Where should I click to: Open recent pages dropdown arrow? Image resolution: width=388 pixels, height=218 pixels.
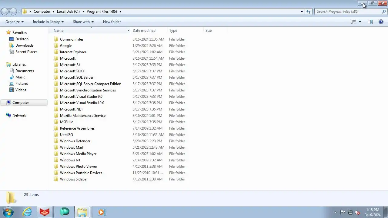[x=19, y=12]
